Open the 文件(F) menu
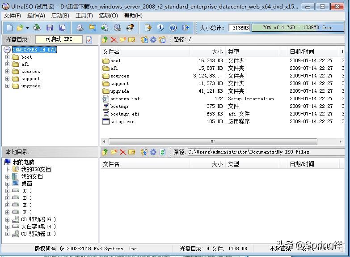The height and width of the screenshot is (257, 350). pos(12,16)
